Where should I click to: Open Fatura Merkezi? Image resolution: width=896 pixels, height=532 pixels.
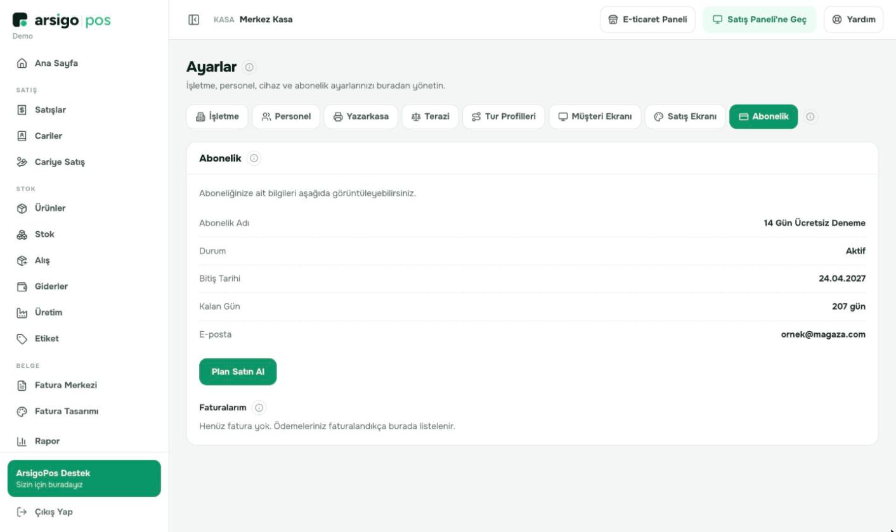coord(84,385)
